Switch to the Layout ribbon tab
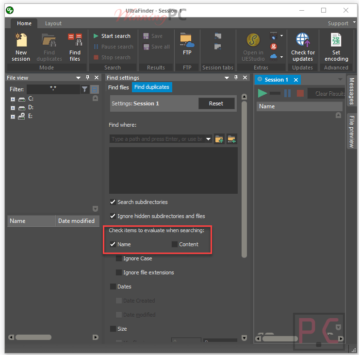 click(53, 23)
